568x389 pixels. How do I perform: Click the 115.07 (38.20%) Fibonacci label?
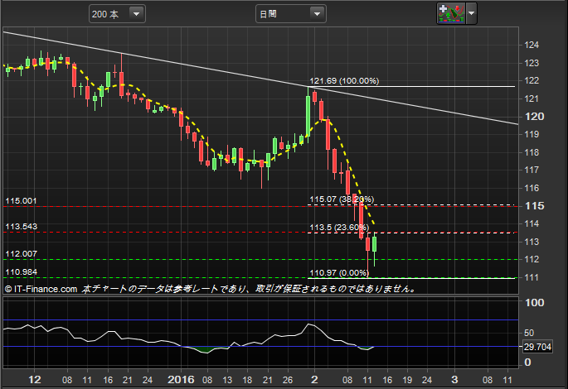pyautogui.click(x=342, y=199)
